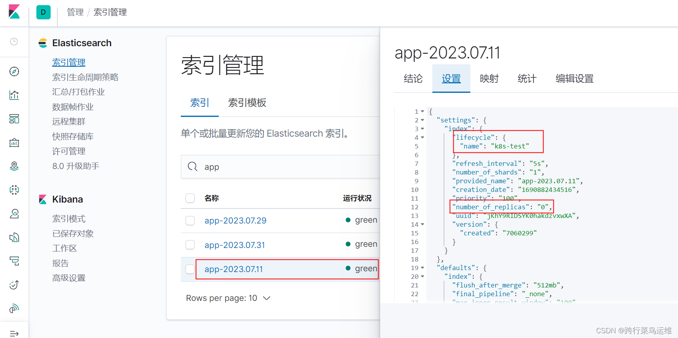
Task: Toggle select-all indices checkbox
Action: click(x=190, y=198)
